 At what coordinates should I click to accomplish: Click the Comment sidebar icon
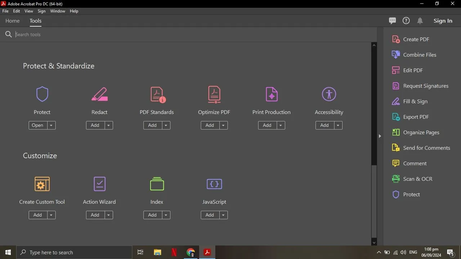tap(396, 163)
